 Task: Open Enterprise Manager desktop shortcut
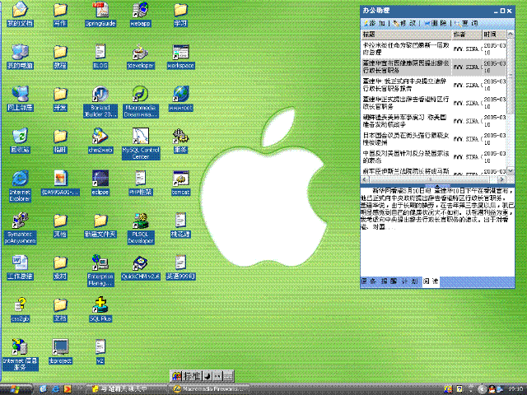tap(100, 271)
